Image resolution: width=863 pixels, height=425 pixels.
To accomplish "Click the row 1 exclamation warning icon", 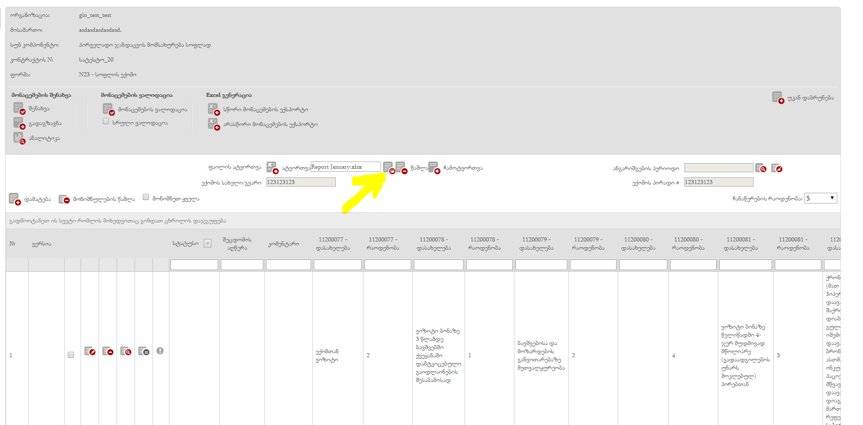I will pos(160,351).
